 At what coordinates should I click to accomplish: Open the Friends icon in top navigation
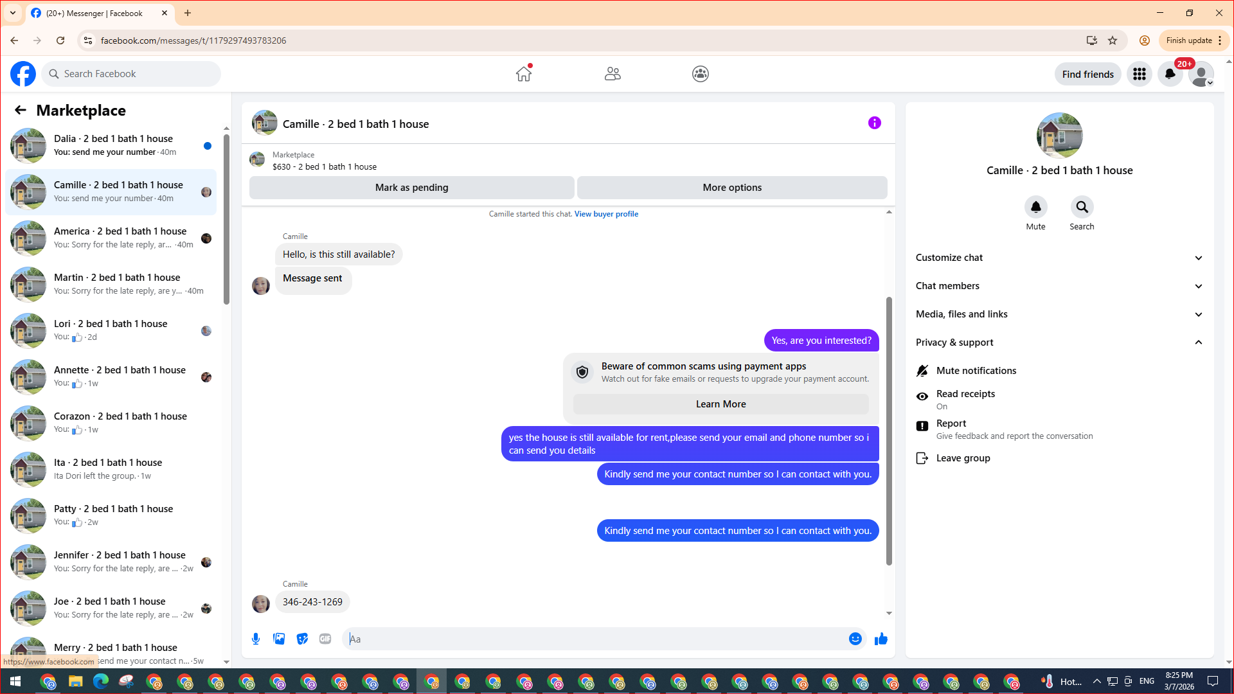[x=613, y=74]
